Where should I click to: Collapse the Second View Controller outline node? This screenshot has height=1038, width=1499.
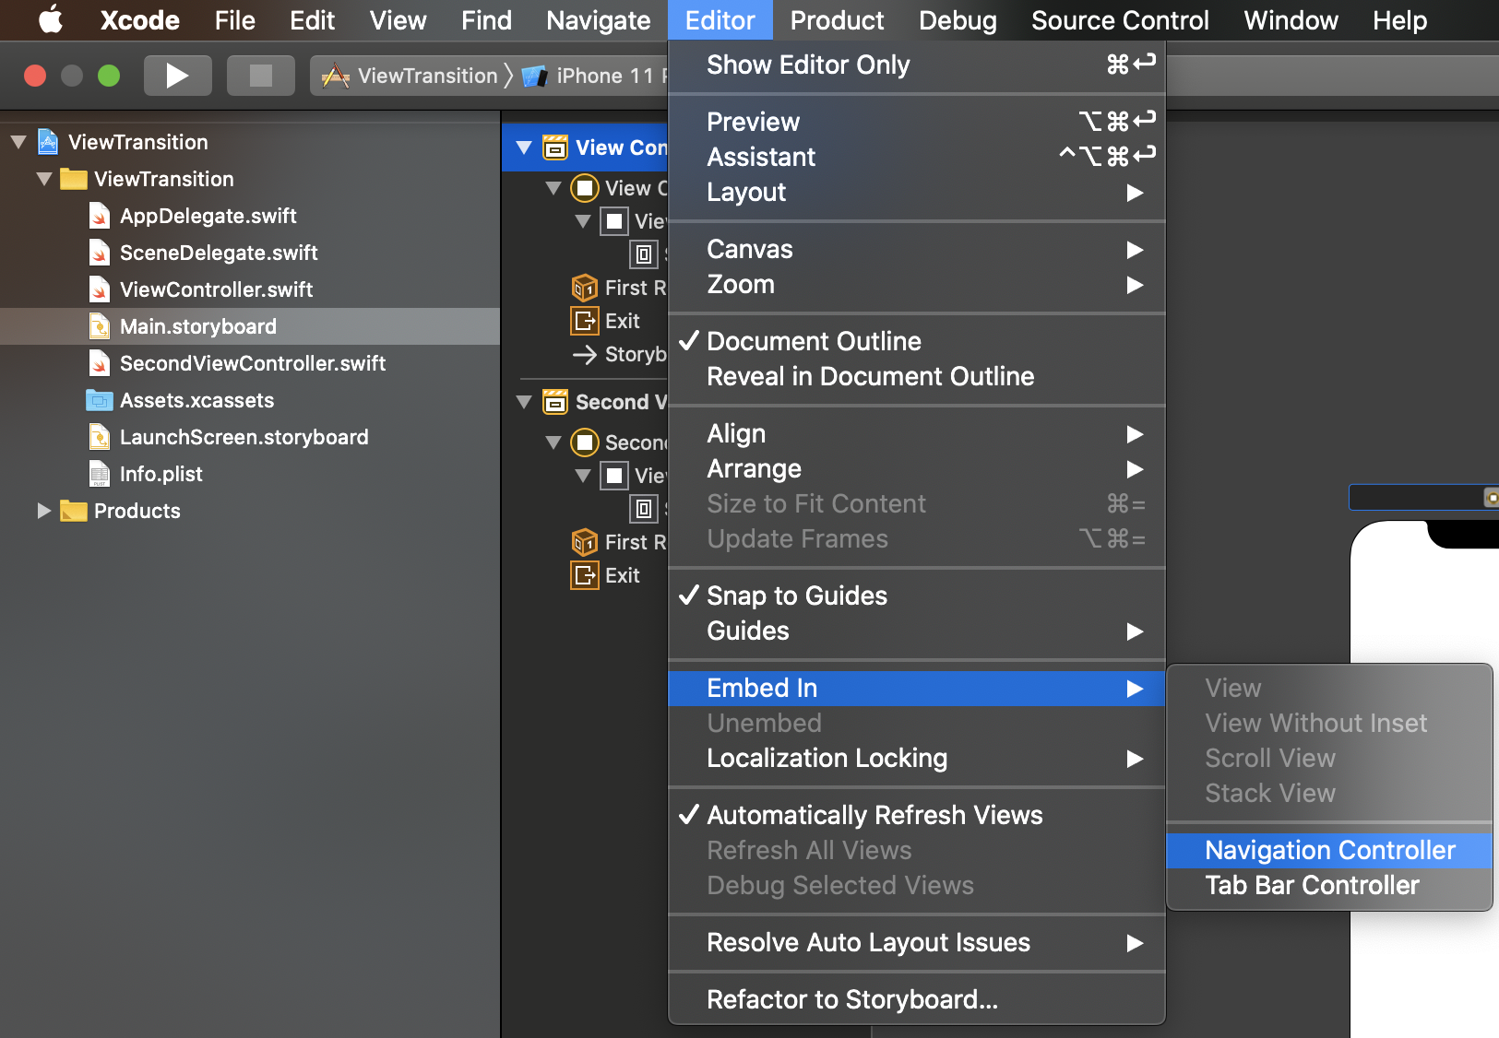[x=553, y=442]
